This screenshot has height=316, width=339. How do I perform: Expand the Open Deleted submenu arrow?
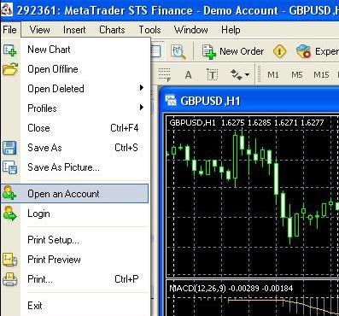pos(142,88)
